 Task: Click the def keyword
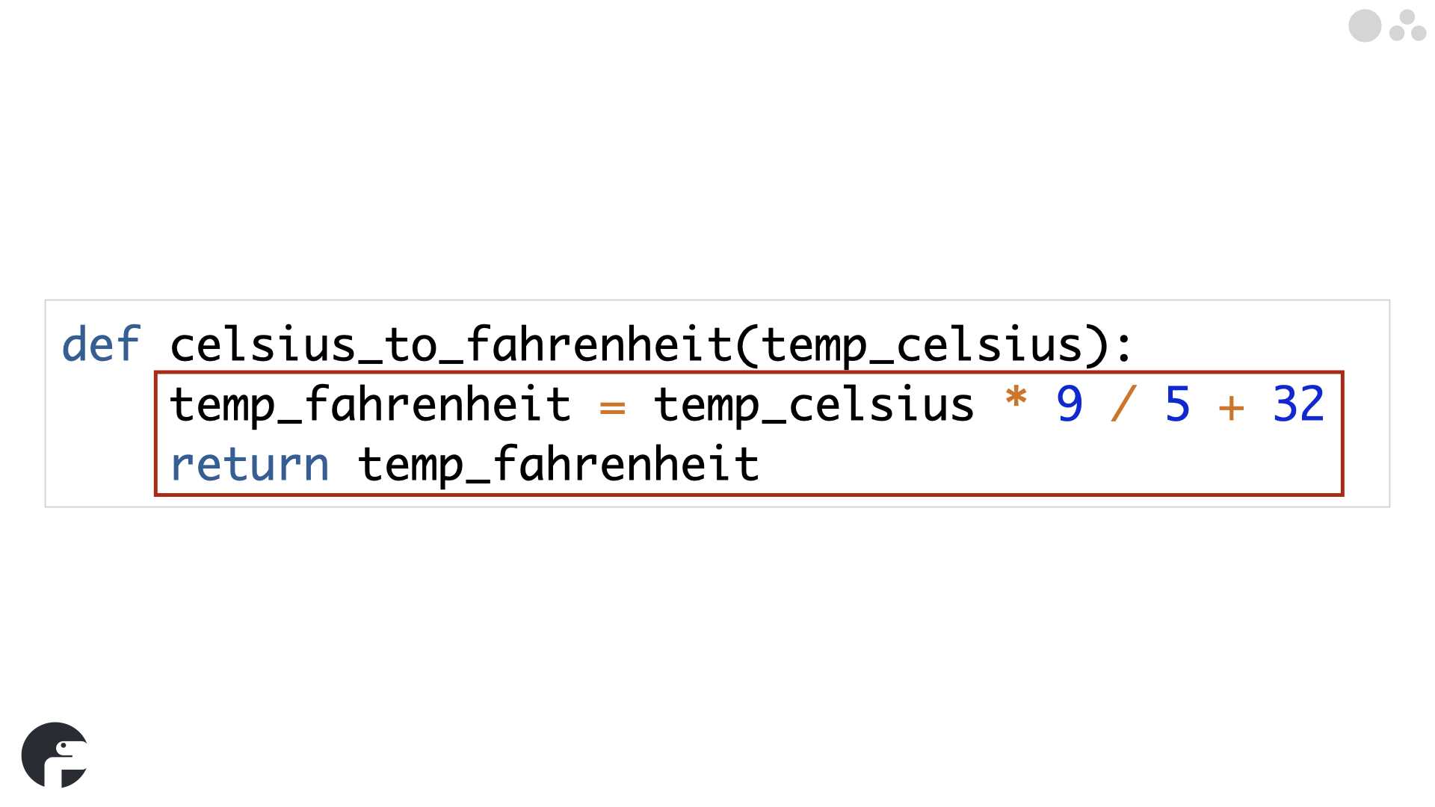pos(101,344)
